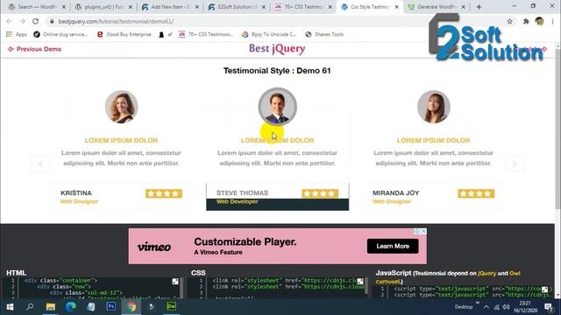Expand the HTML code panel
Image resolution: width=561 pixels, height=315 pixels.
point(175,282)
